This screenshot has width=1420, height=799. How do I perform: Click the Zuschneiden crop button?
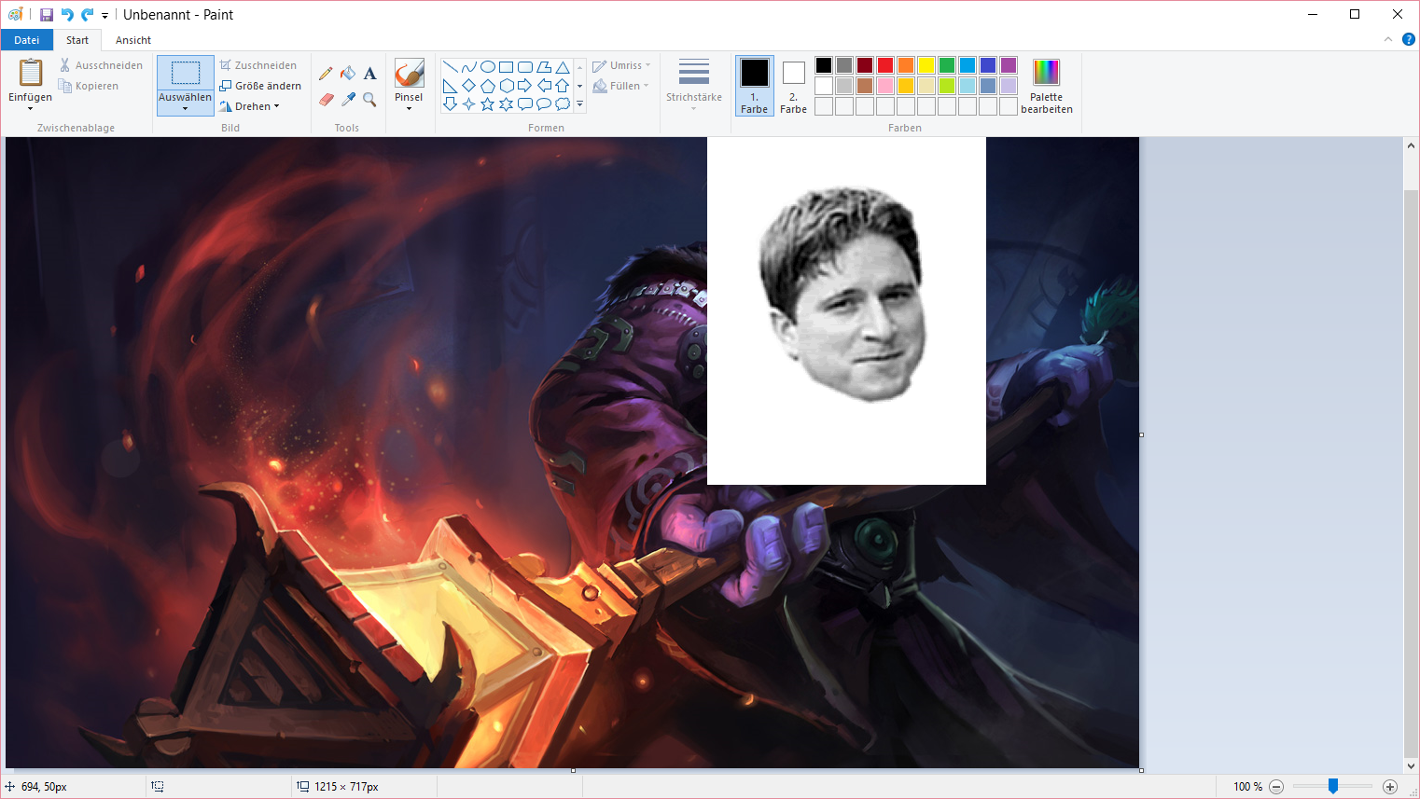click(258, 65)
